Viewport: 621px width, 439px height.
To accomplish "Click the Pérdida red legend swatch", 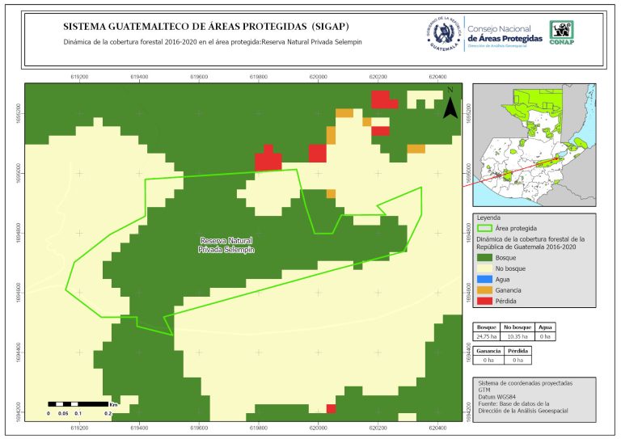I will click(x=485, y=301).
